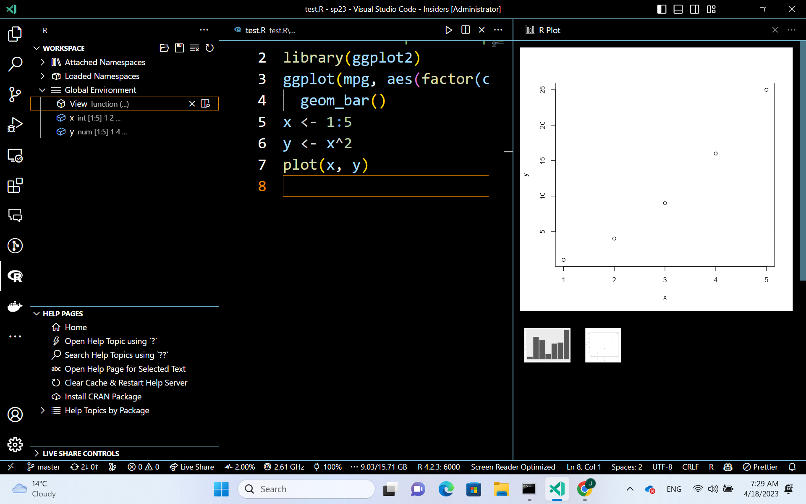
Task: Select the test.R editor tab
Action: (255, 30)
